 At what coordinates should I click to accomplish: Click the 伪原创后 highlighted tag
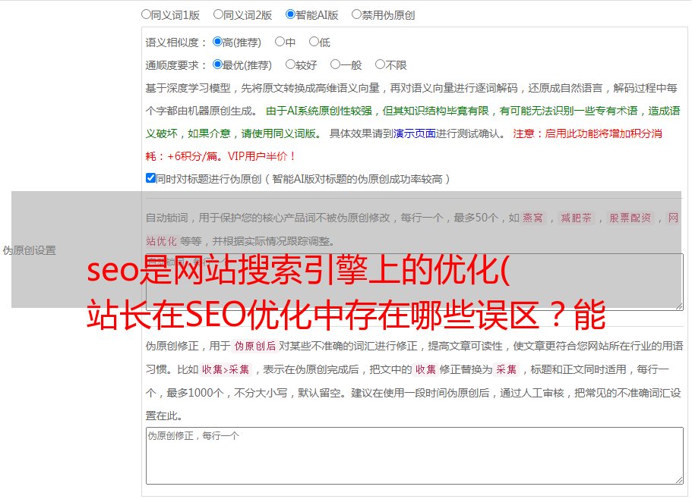click(255, 346)
